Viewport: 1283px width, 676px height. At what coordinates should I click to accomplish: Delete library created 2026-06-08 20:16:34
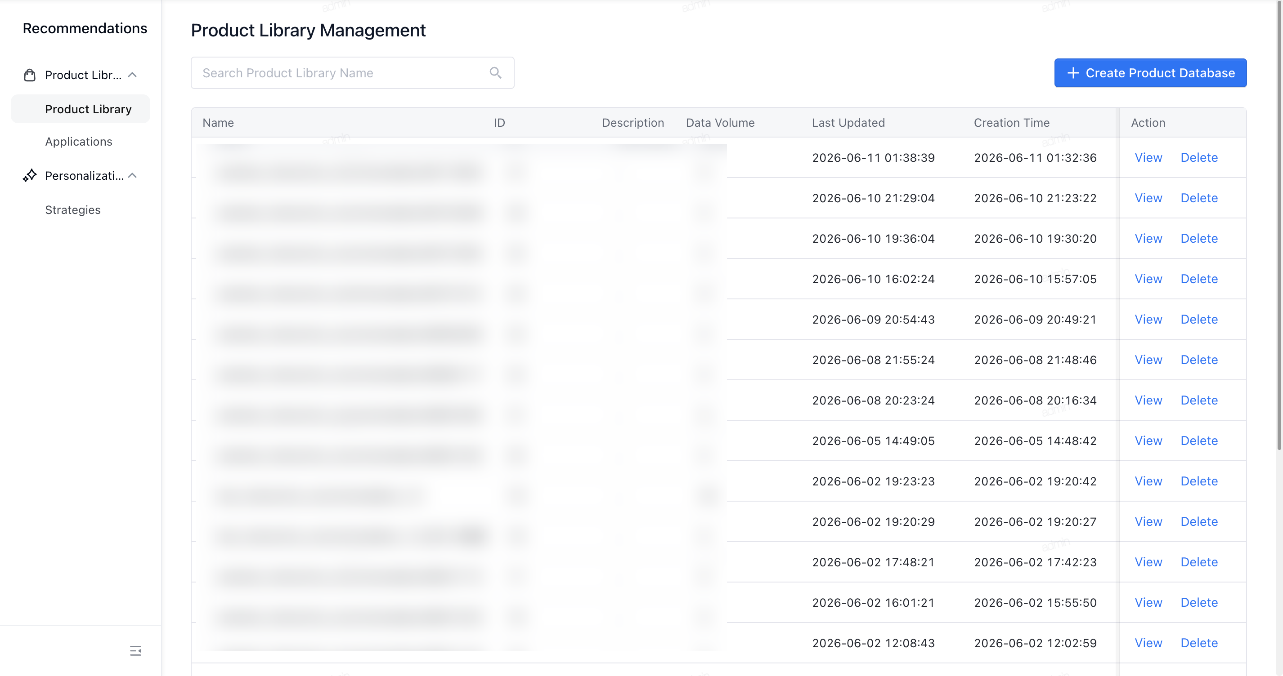(x=1199, y=400)
